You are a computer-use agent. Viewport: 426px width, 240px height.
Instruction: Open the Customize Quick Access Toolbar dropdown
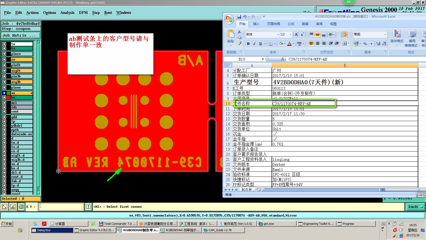click(x=264, y=17)
